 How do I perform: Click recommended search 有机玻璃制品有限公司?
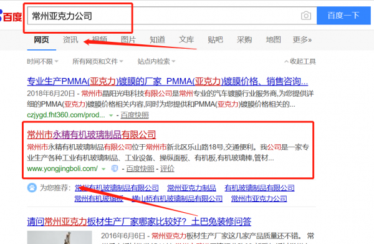(259, 188)
